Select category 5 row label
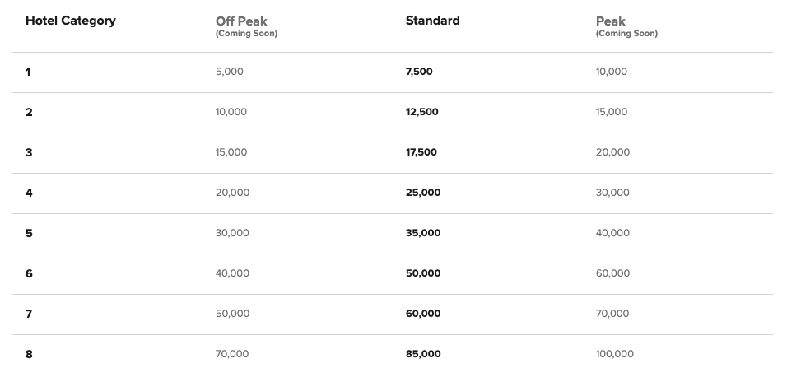Screen dimensions: 787x382 (29, 234)
